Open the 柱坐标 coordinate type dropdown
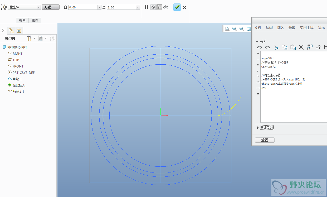This screenshot has width=327, height=197. pos(39,7)
